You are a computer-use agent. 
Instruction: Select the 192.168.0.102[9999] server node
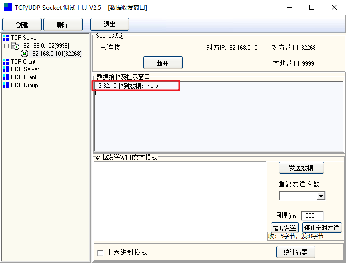[45, 46]
